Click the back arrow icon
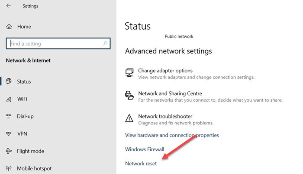Screen dimensions: 303x174 click(x=9, y=6)
